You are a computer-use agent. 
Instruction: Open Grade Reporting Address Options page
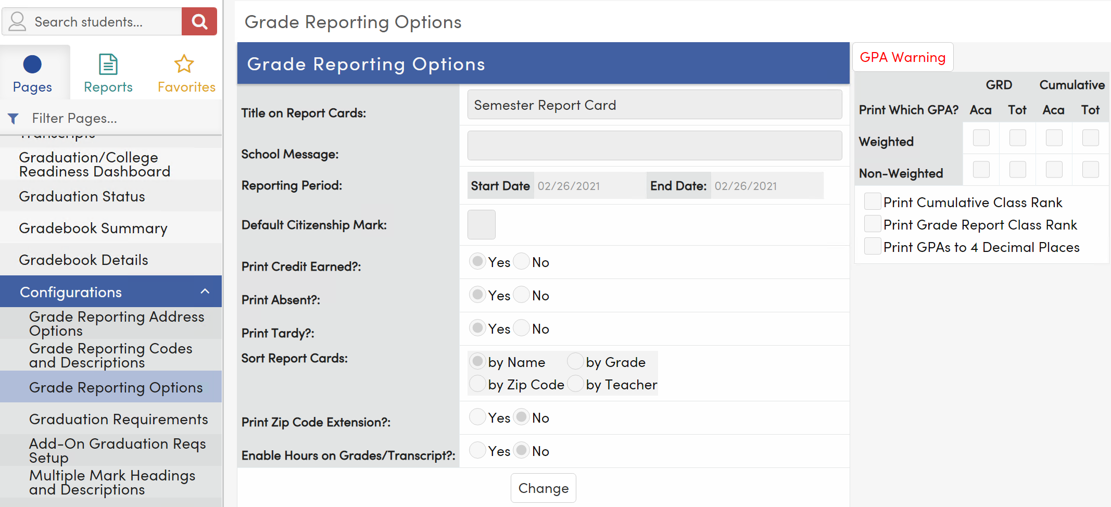click(x=117, y=323)
